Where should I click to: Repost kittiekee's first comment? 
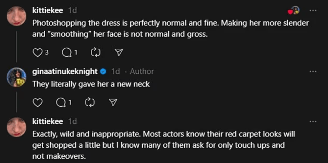click(95, 52)
